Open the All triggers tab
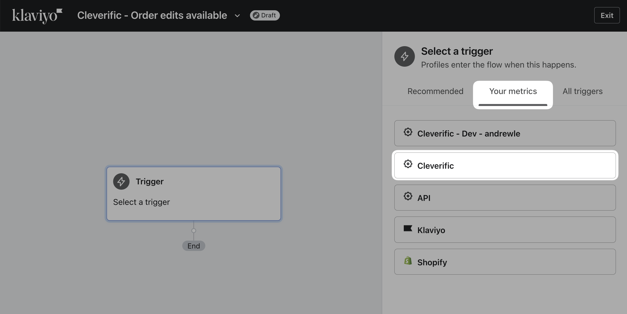The image size is (627, 314). (582, 91)
